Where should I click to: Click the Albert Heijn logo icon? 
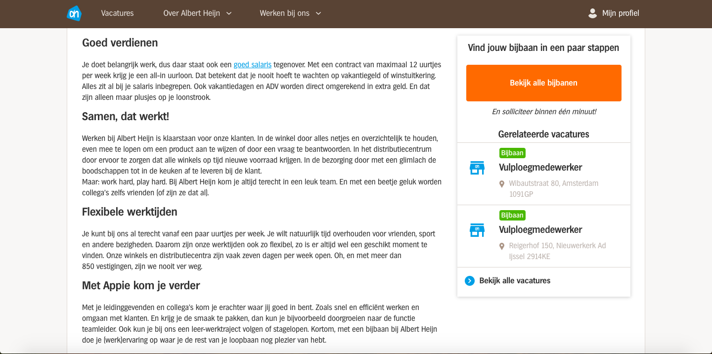pos(74,13)
